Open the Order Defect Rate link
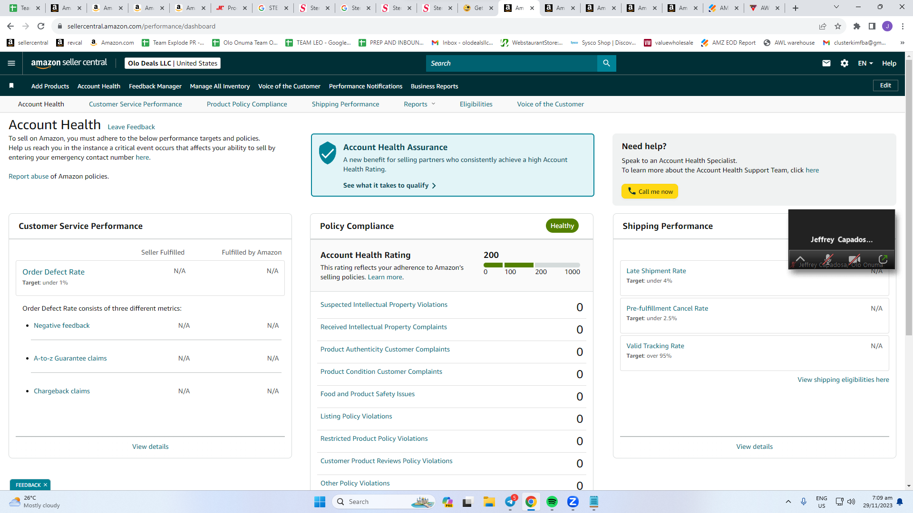This screenshot has height=513, width=913. pyautogui.click(x=54, y=272)
